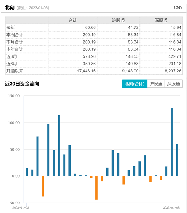Click the 17,446.16 total cell
The width and height of the screenshot is (187, 213).
86,71
